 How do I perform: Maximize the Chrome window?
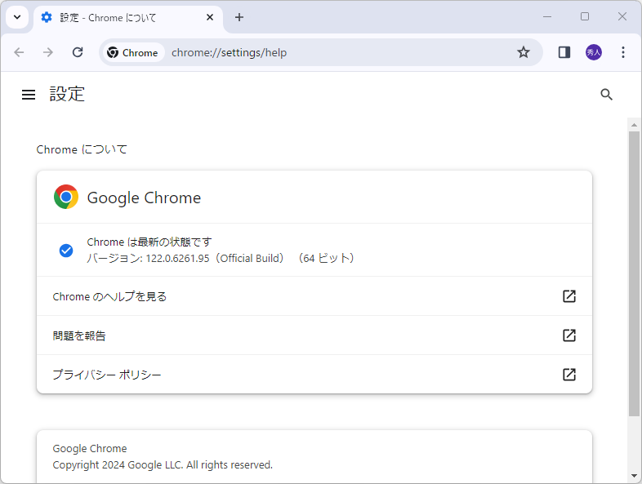pyautogui.click(x=585, y=17)
